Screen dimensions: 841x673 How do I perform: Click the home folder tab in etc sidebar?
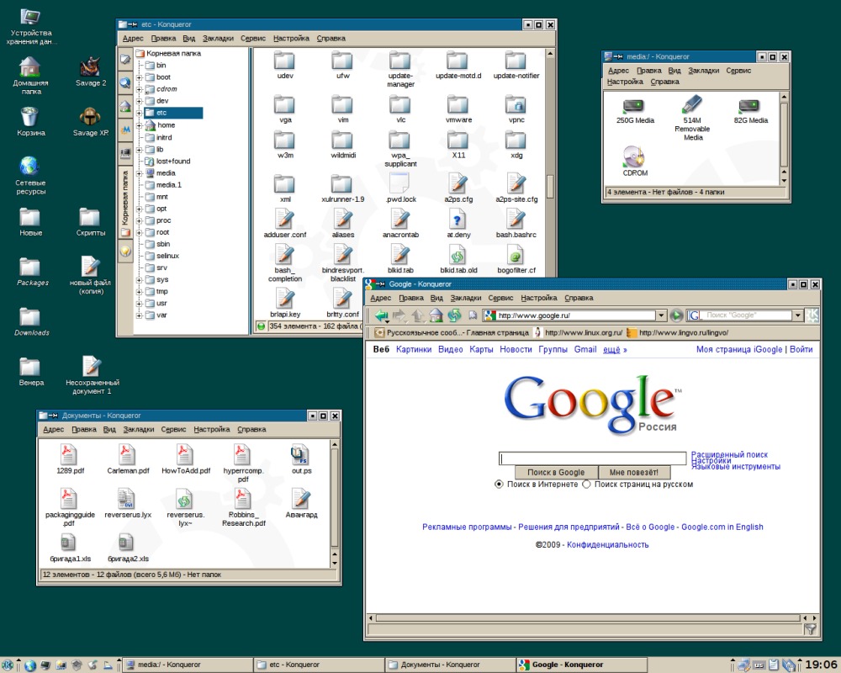pyautogui.click(x=125, y=106)
